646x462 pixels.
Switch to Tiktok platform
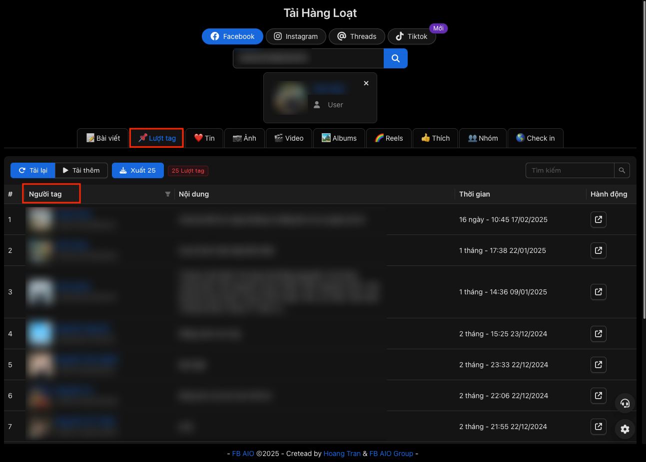point(412,36)
